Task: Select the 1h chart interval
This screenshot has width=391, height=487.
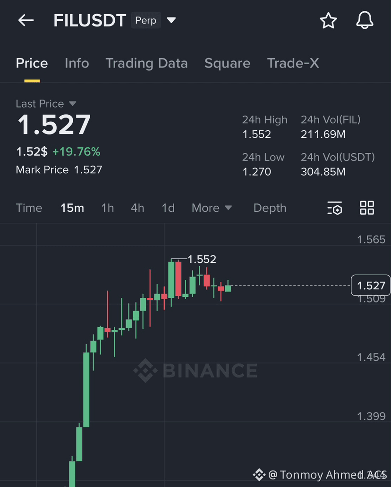Action: tap(108, 208)
